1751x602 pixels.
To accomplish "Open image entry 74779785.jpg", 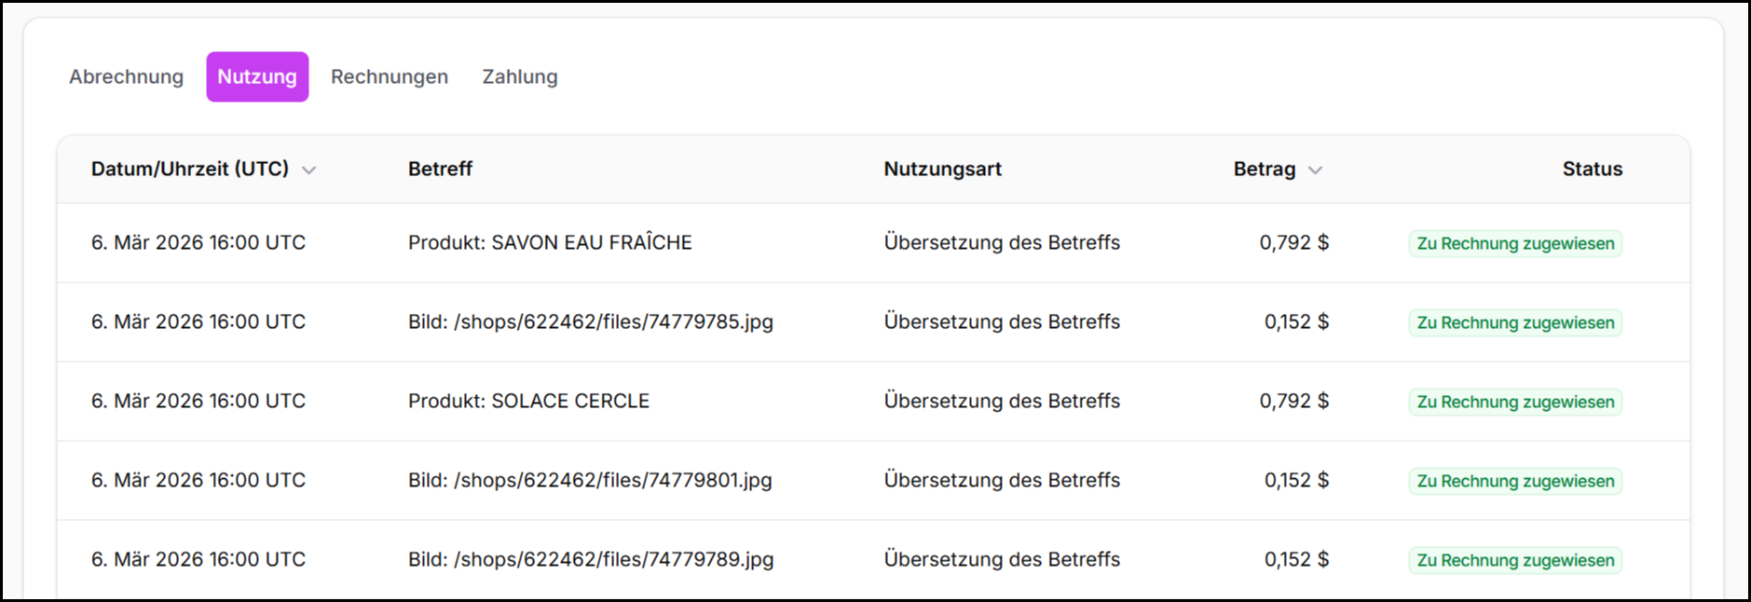I will [x=590, y=322].
